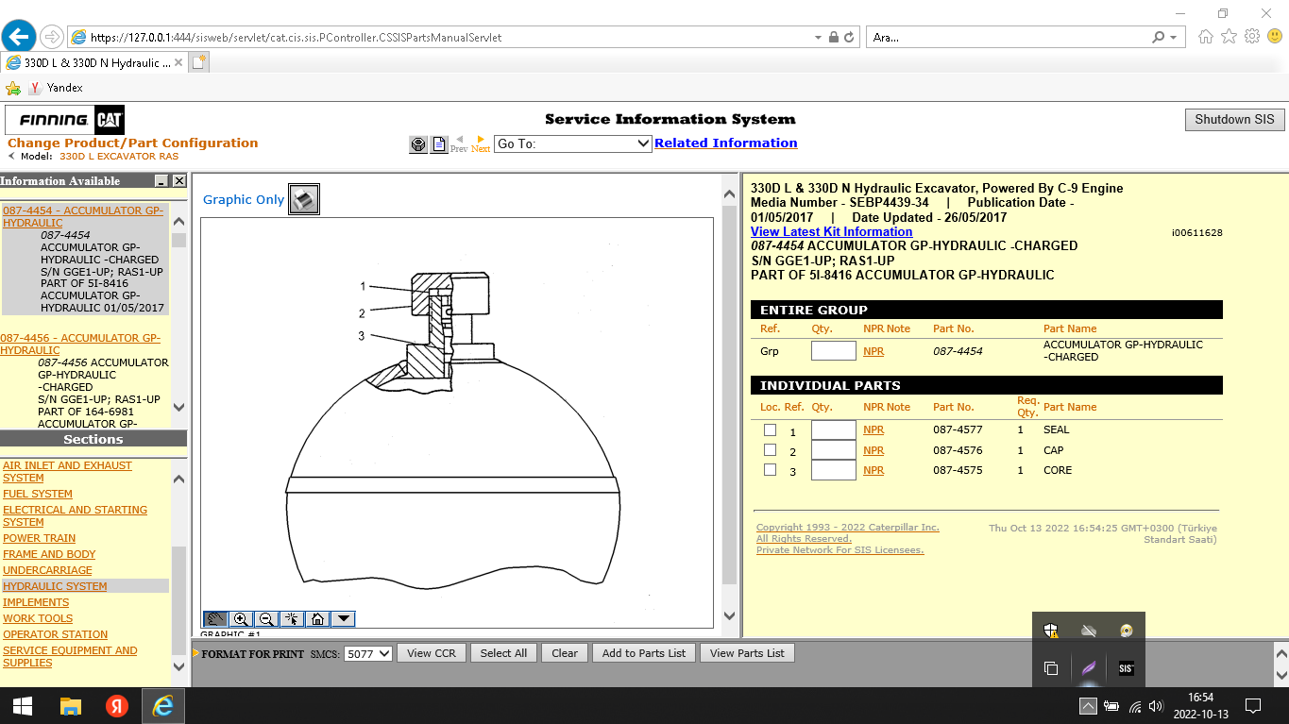This screenshot has height=724, width=1289.
Task: Open the Go To dropdown
Action: [572, 143]
